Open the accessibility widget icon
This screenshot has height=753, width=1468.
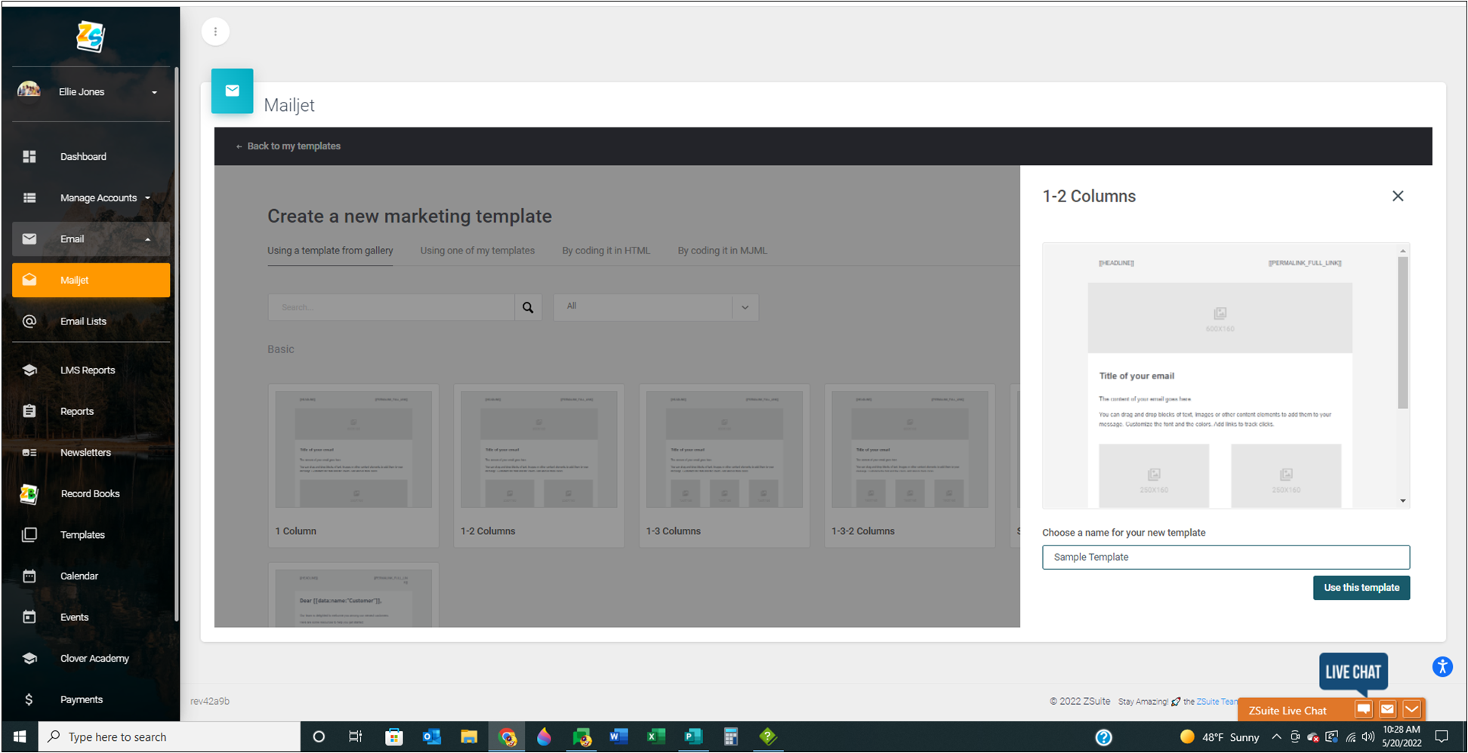[x=1442, y=667]
